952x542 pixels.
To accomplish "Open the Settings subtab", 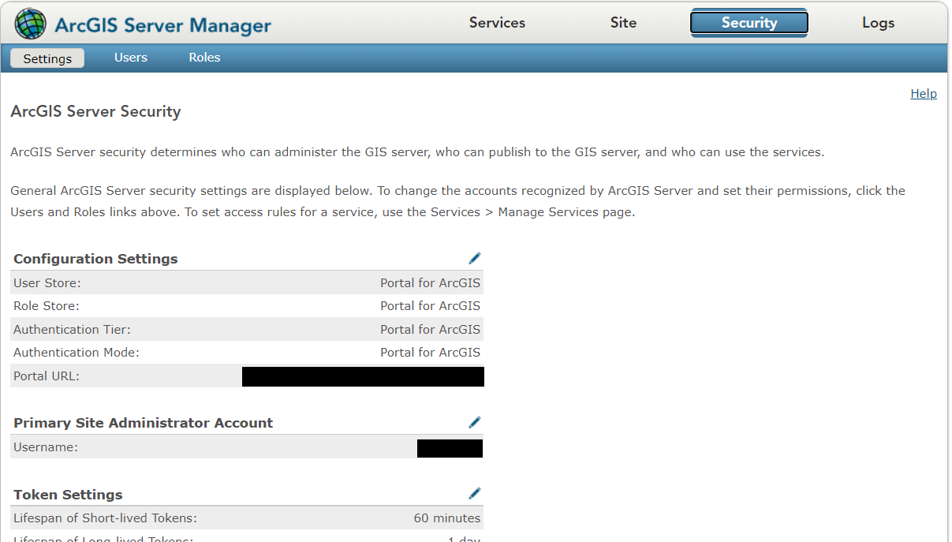I will pos(47,58).
